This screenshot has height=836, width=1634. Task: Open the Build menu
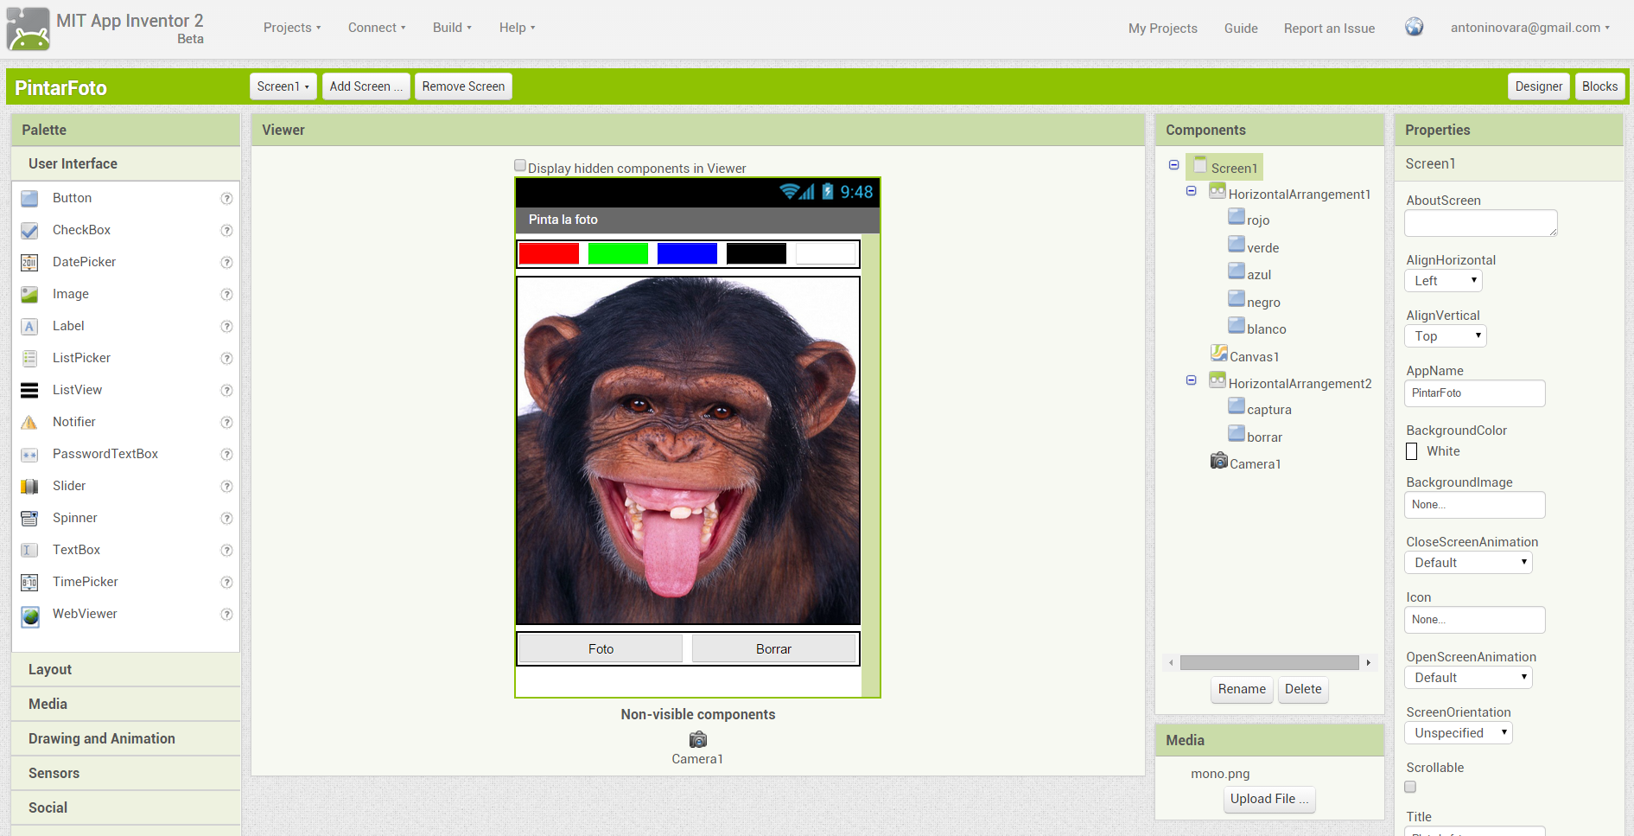point(450,27)
